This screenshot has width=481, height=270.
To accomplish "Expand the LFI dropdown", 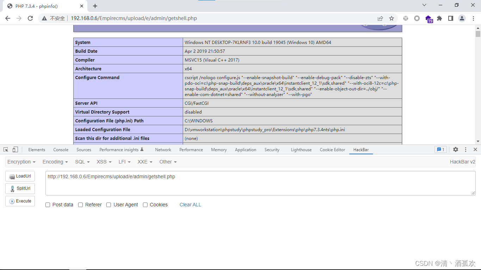I will coord(125,162).
